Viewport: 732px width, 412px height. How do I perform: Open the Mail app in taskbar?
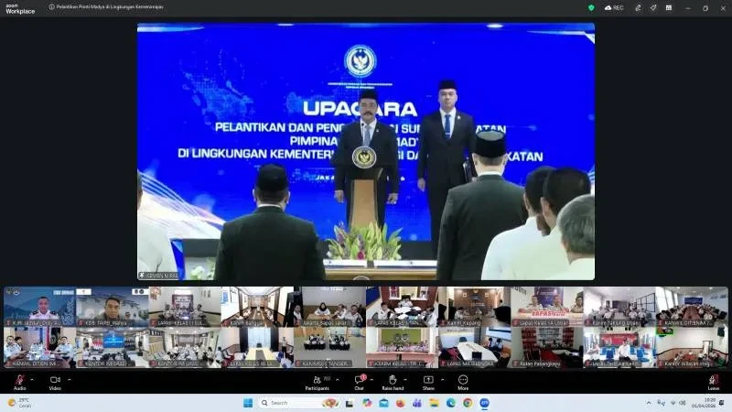pos(383,403)
